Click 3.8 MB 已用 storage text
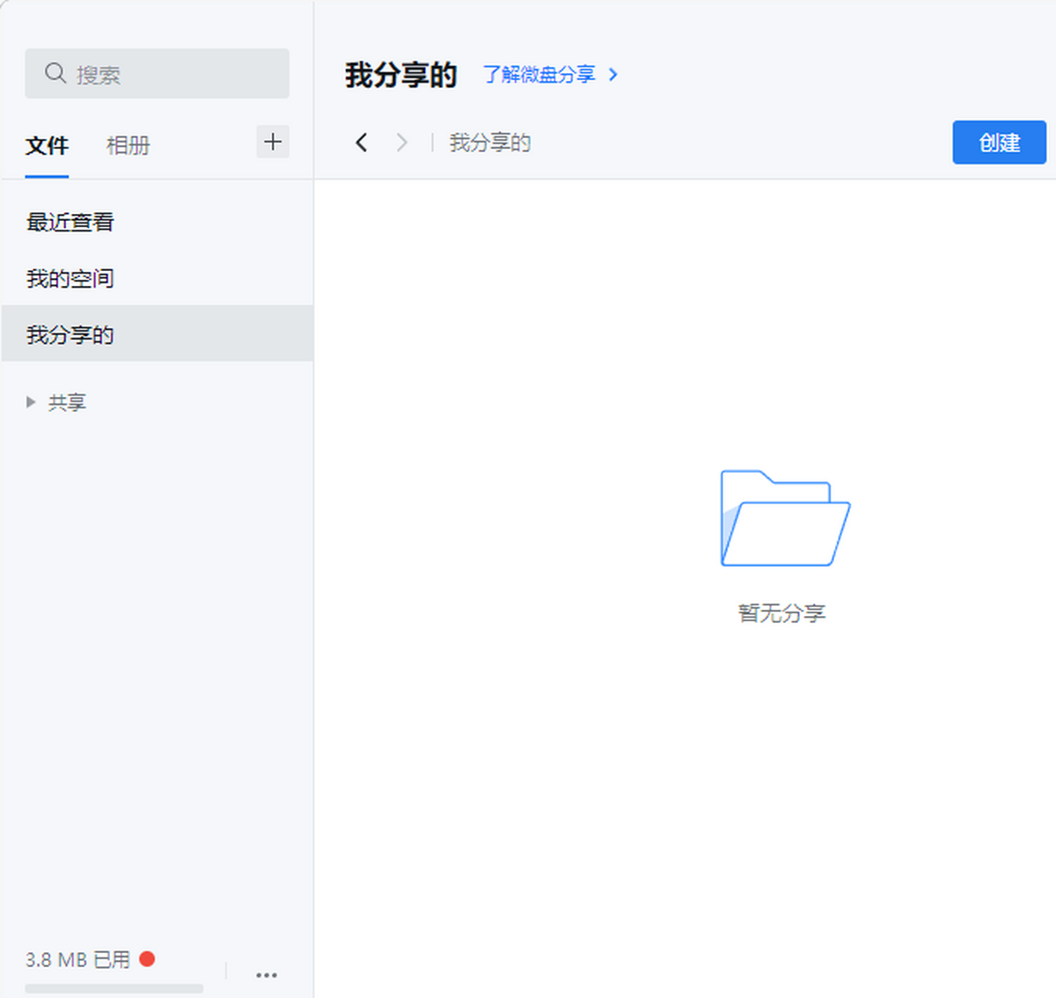This screenshot has width=1056, height=998. coord(77,959)
